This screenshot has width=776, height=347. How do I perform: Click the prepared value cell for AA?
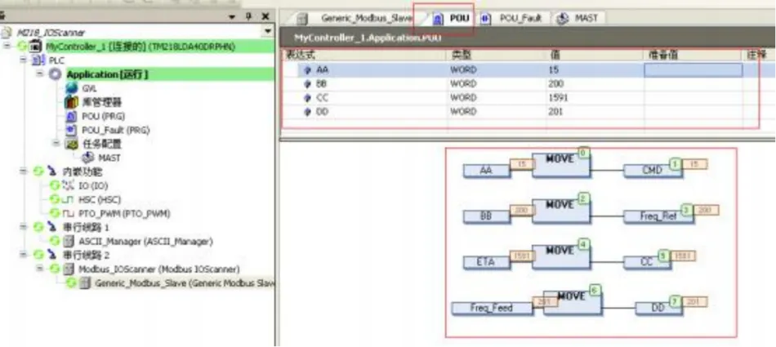693,71
